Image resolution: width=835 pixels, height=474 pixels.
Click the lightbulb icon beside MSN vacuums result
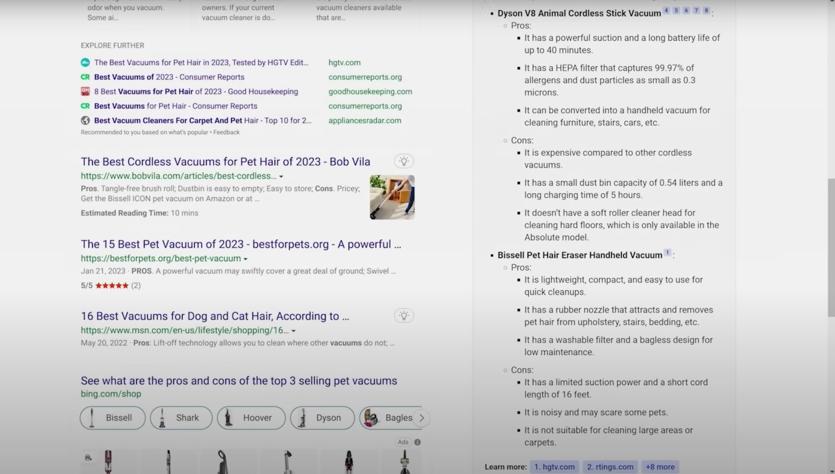(x=404, y=315)
